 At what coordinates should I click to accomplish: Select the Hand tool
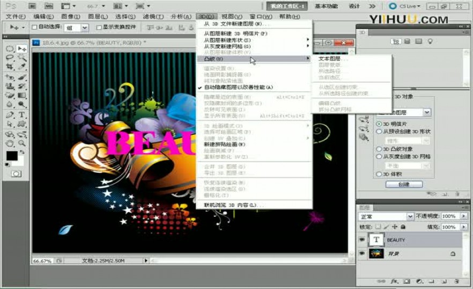[10, 143]
